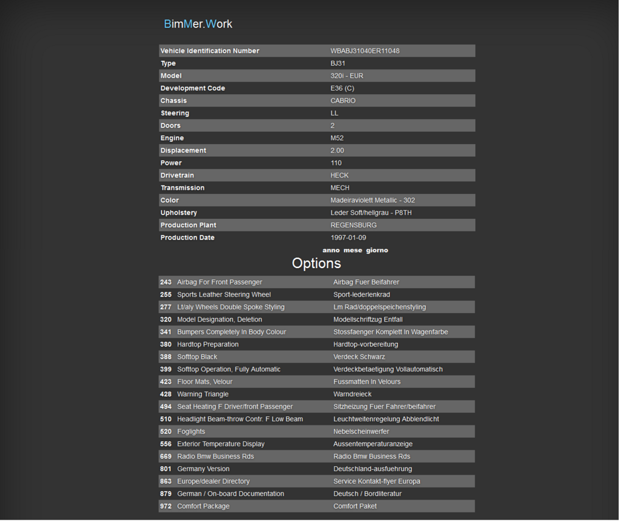Select Verdeckbetaetigung Vollautomatisch text
This screenshot has height=530, width=623.
tap(388, 369)
